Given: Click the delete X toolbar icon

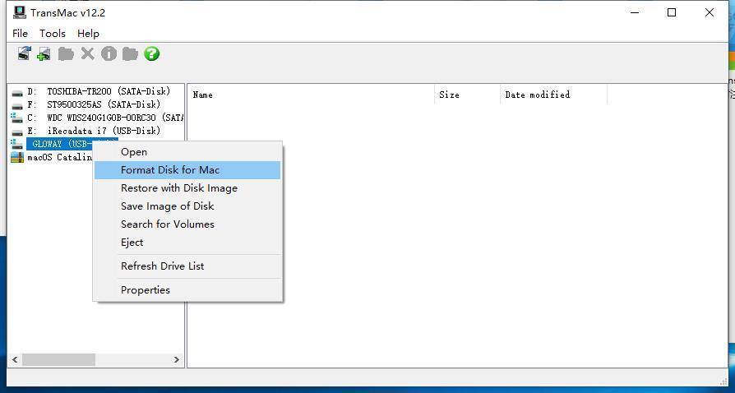Looking at the screenshot, I should pos(87,53).
